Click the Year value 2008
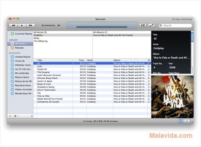Viewport: 201px width, 147px height. click(x=172, y=67)
